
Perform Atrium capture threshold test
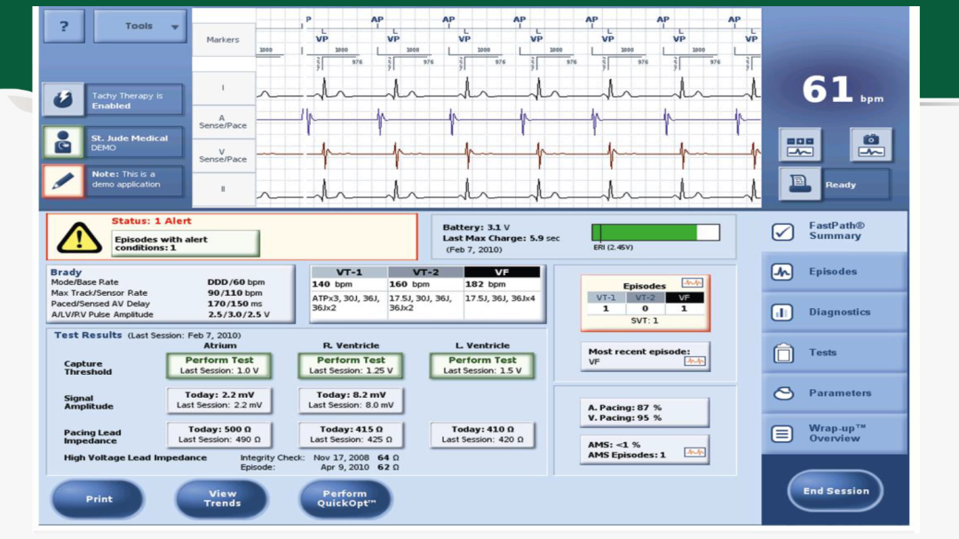219,365
